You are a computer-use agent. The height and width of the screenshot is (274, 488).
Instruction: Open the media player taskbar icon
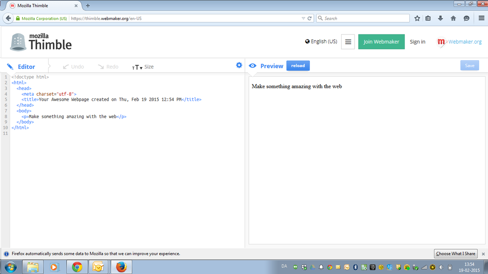pyautogui.click(x=54, y=267)
